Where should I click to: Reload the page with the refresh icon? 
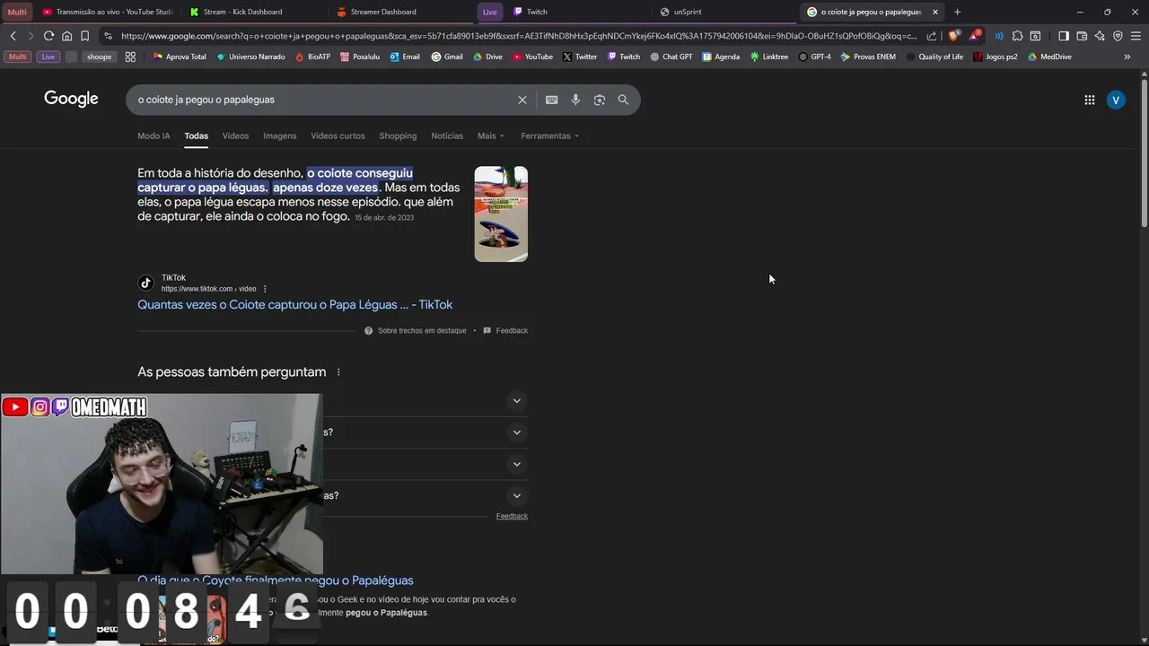pyautogui.click(x=48, y=36)
